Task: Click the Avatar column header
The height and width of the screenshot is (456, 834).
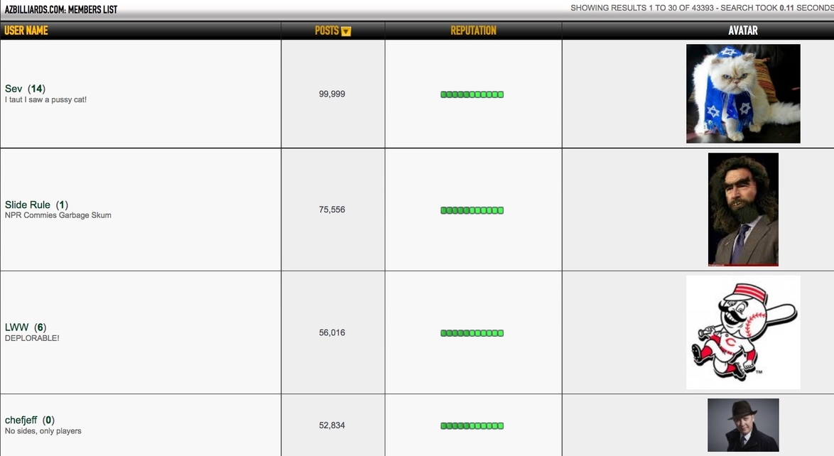Action: [x=743, y=31]
